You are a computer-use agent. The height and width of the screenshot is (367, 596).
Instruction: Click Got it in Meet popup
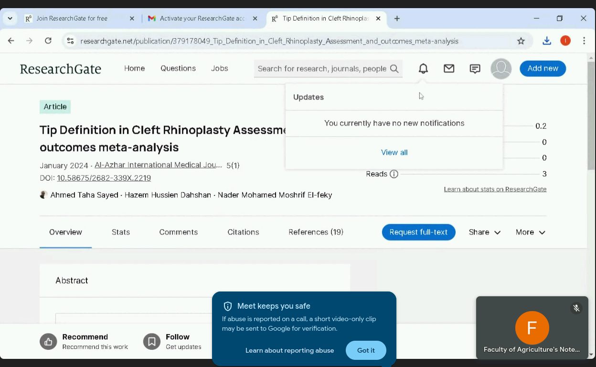[x=366, y=350]
